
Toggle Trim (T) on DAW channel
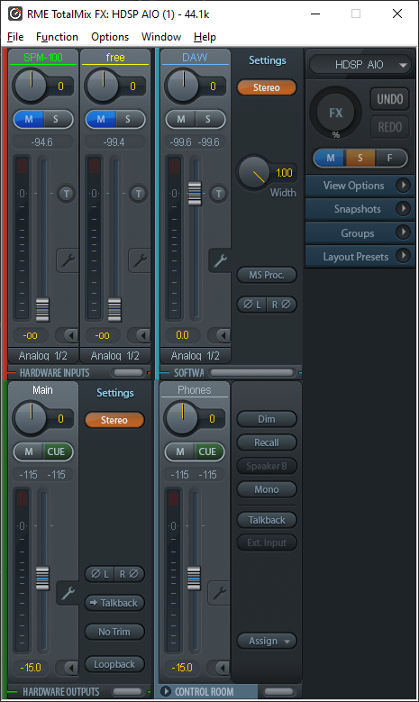click(x=218, y=194)
